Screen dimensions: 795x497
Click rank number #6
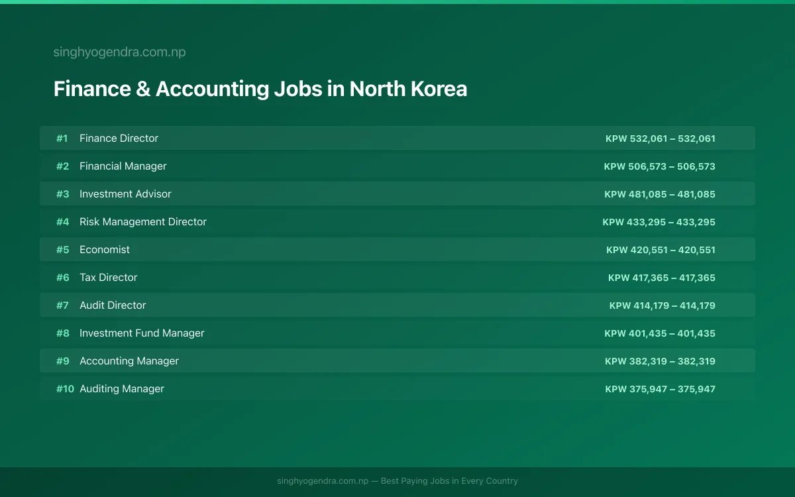point(62,278)
